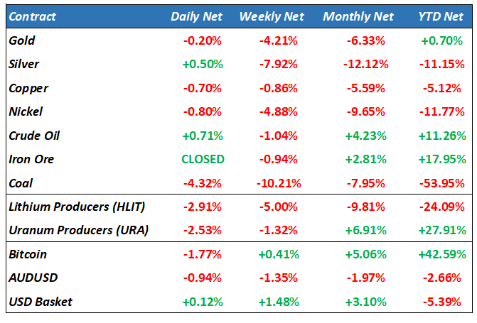Click Coal's weekly net -10.21% value

click(x=277, y=183)
